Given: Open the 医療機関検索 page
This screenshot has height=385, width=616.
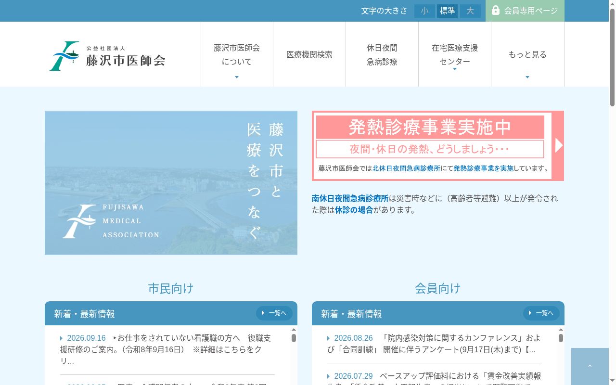Looking at the screenshot, I should tap(309, 54).
